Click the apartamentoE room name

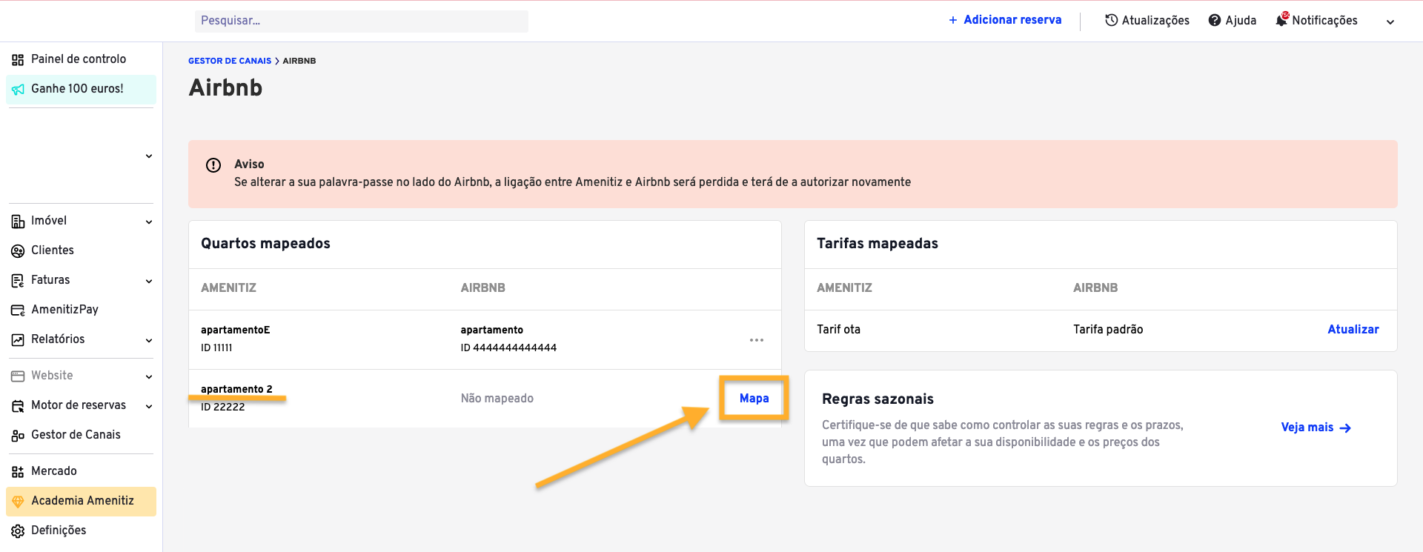pos(236,330)
